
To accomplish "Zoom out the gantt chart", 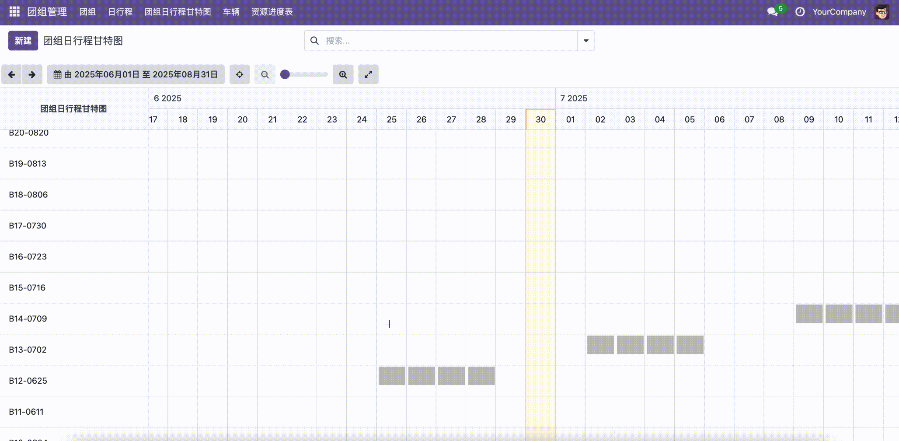I will (x=265, y=74).
